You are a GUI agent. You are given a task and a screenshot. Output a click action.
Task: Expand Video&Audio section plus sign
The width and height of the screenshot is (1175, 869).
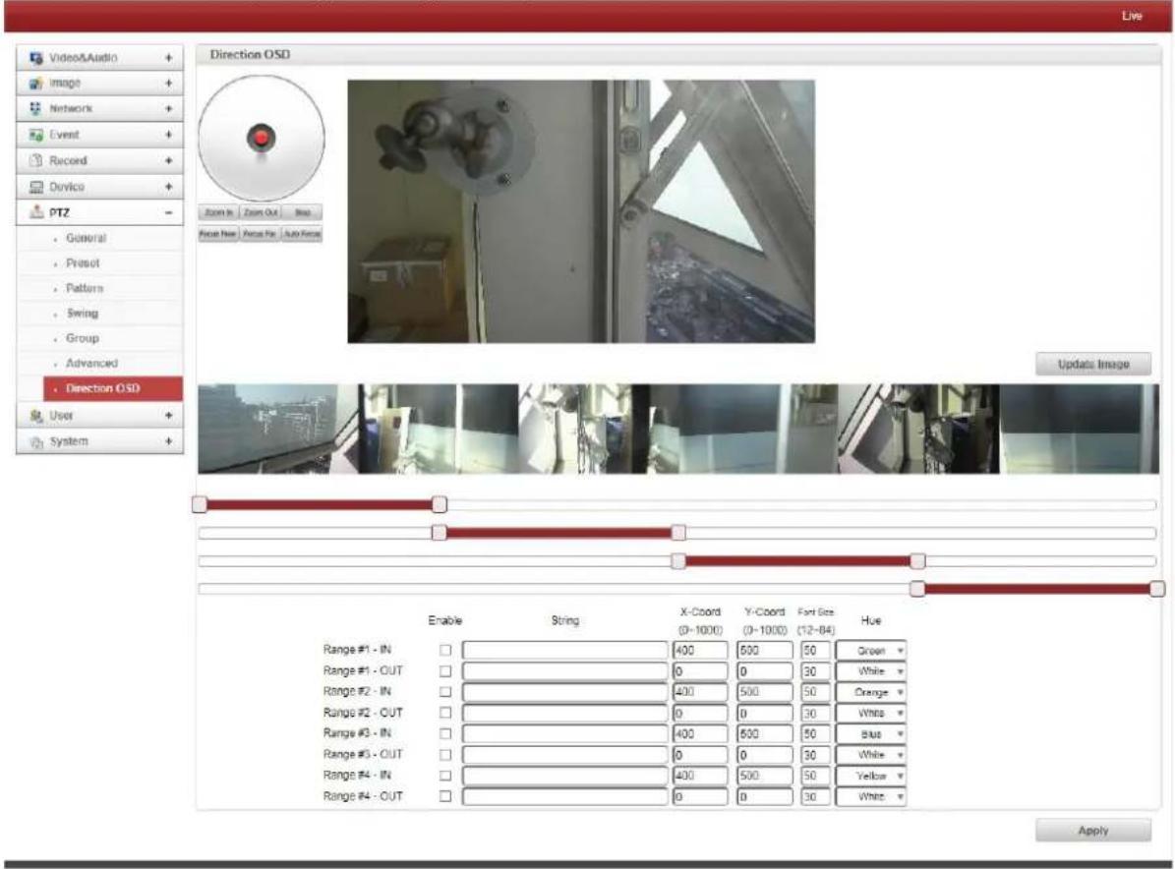(x=168, y=58)
